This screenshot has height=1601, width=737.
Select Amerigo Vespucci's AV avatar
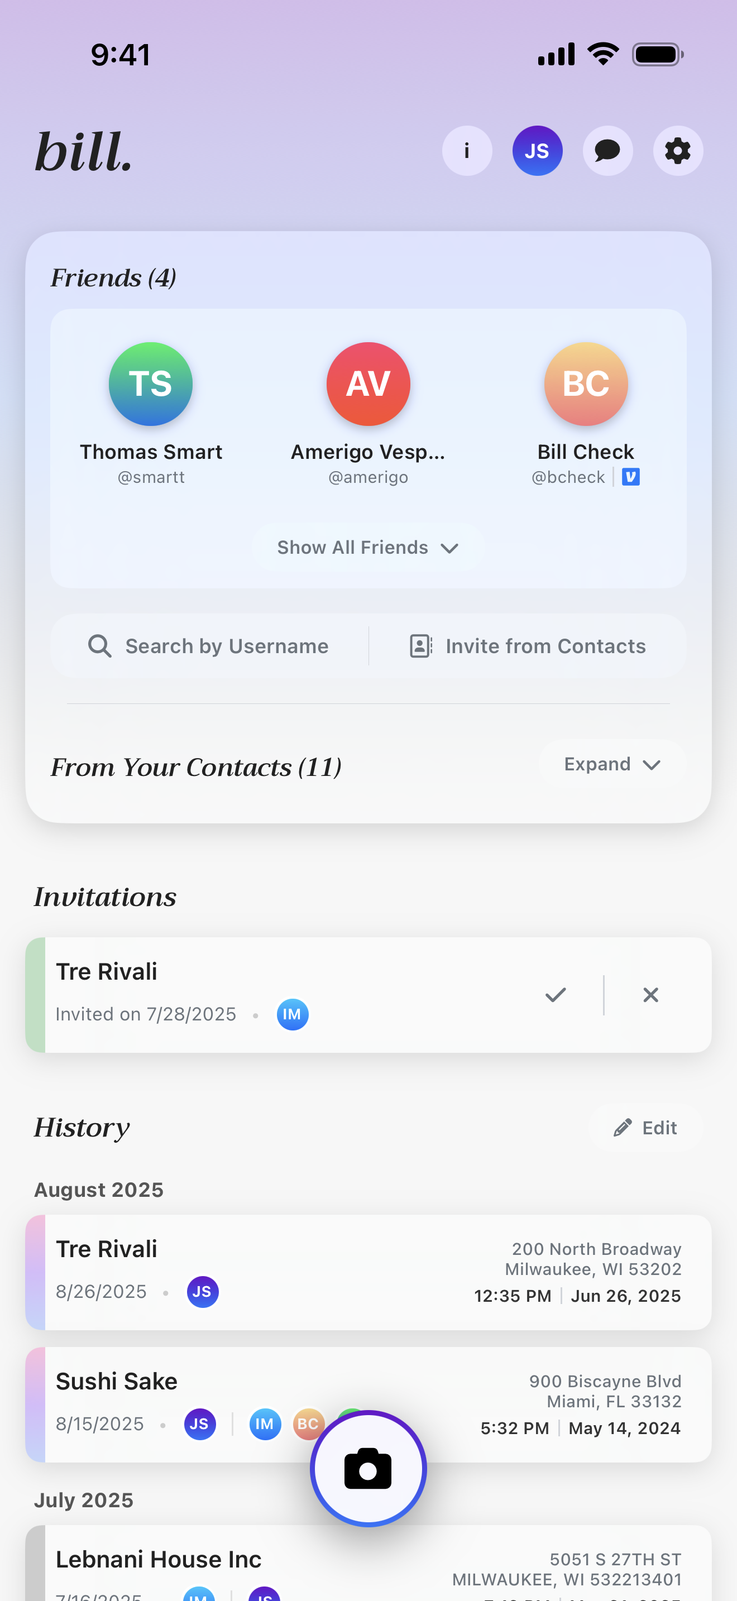pyautogui.click(x=368, y=384)
